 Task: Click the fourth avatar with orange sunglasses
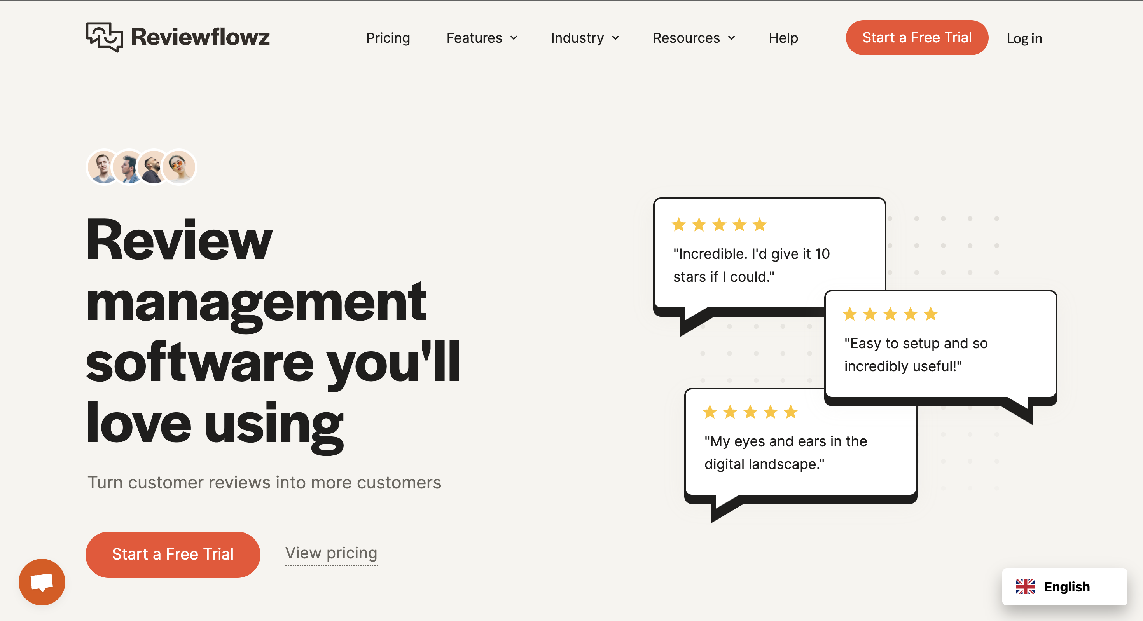(179, 167)
